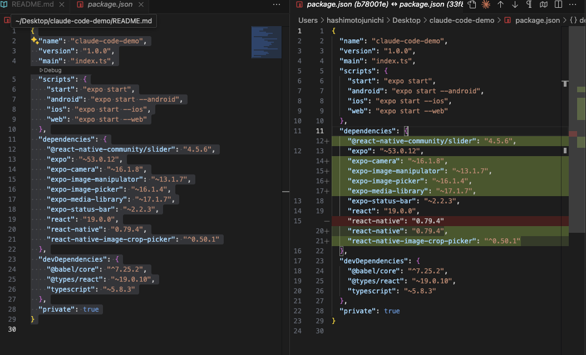The width and height of the screenshot is (586, 355).
Task: Click "index.ts" main value in diff editor
Action: 392,61
